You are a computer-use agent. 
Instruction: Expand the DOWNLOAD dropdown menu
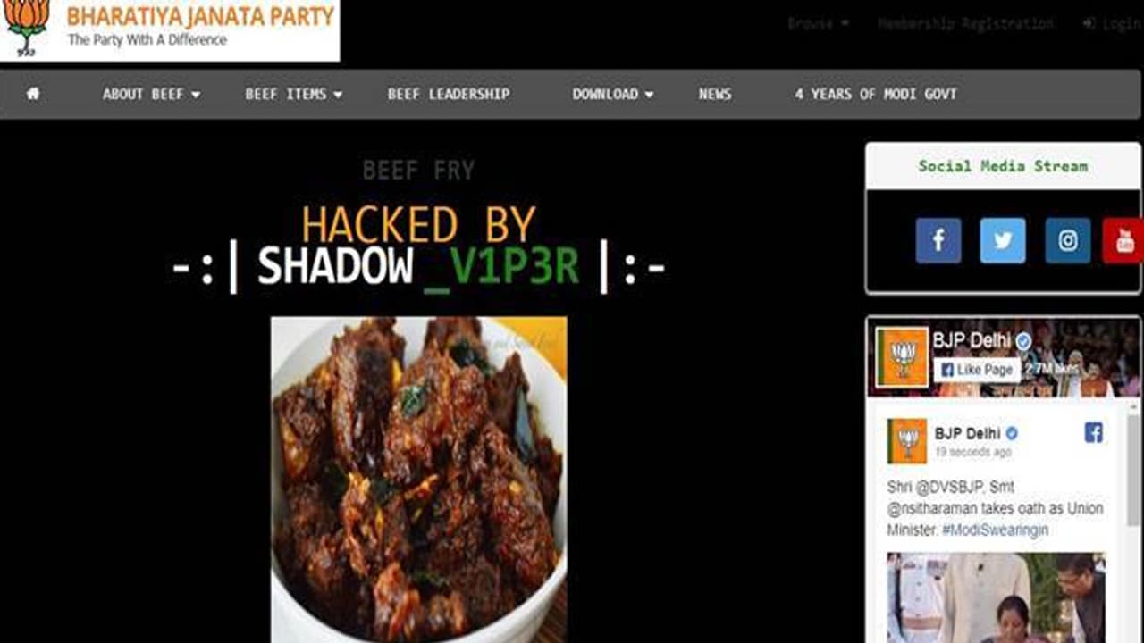tap(613, 94)
